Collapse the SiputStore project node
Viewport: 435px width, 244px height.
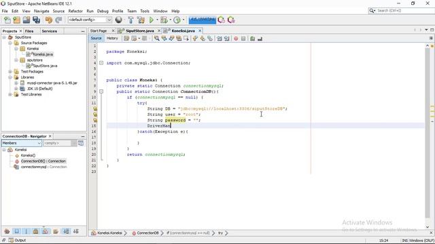[4, 37]
